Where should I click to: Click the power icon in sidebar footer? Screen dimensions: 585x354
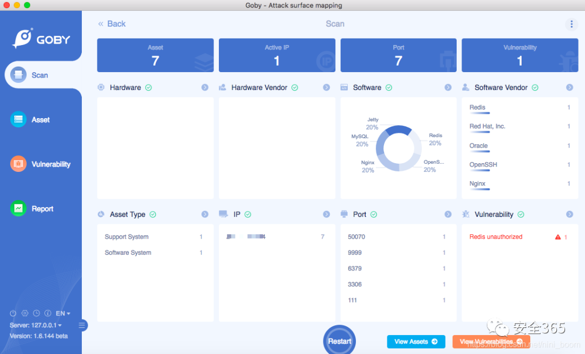coord(13,313)
